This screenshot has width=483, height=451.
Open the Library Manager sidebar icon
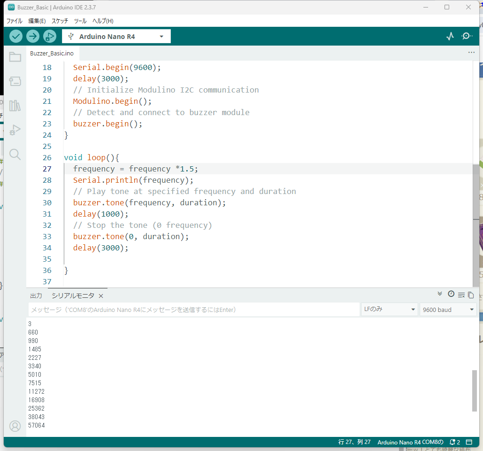(15, 106)
